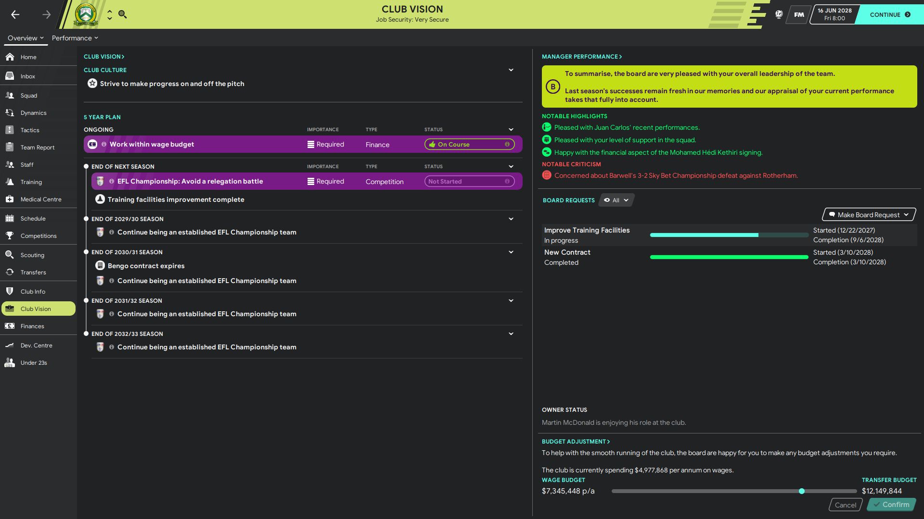Open the Dynamics sidebar item
The width and height of the screenshot is (924, 519).
(38, 112)
